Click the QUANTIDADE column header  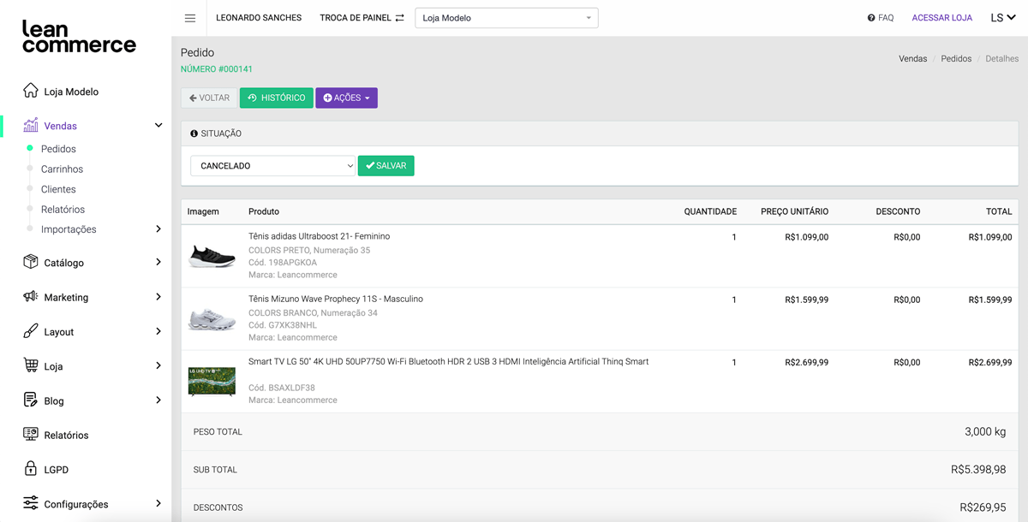click(x=710, y=211)
